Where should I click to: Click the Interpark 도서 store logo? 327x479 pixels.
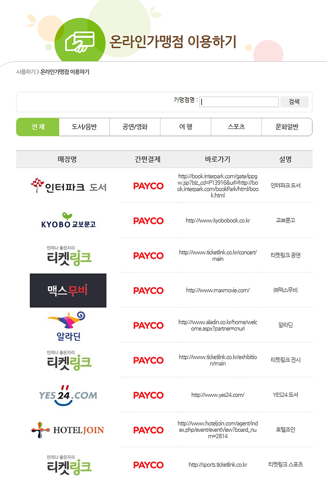coord(68,186)
